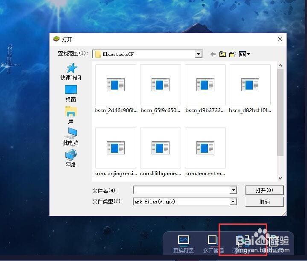Viewport: 307px width, 261px height.
Task: Select the com.tencent.m... apk thumbnail
Action: [205, 148]
